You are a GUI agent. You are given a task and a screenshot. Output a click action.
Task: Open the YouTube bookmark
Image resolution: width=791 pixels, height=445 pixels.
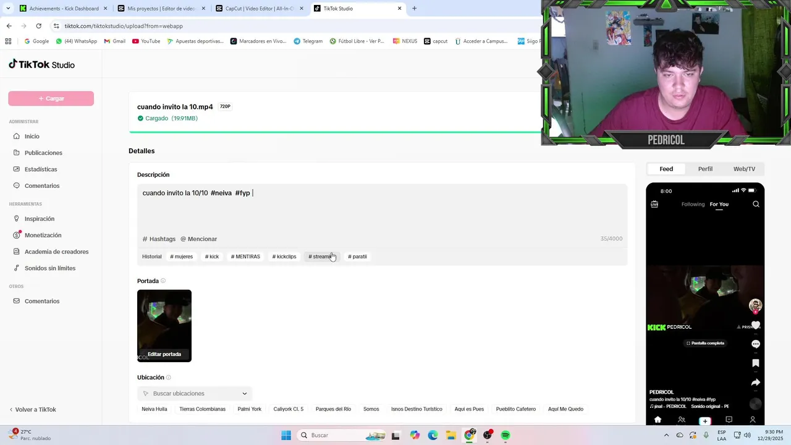(x=146, y=41)
